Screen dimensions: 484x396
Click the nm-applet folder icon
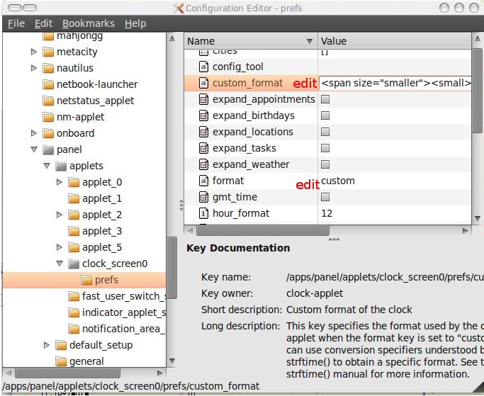(48, 117)
